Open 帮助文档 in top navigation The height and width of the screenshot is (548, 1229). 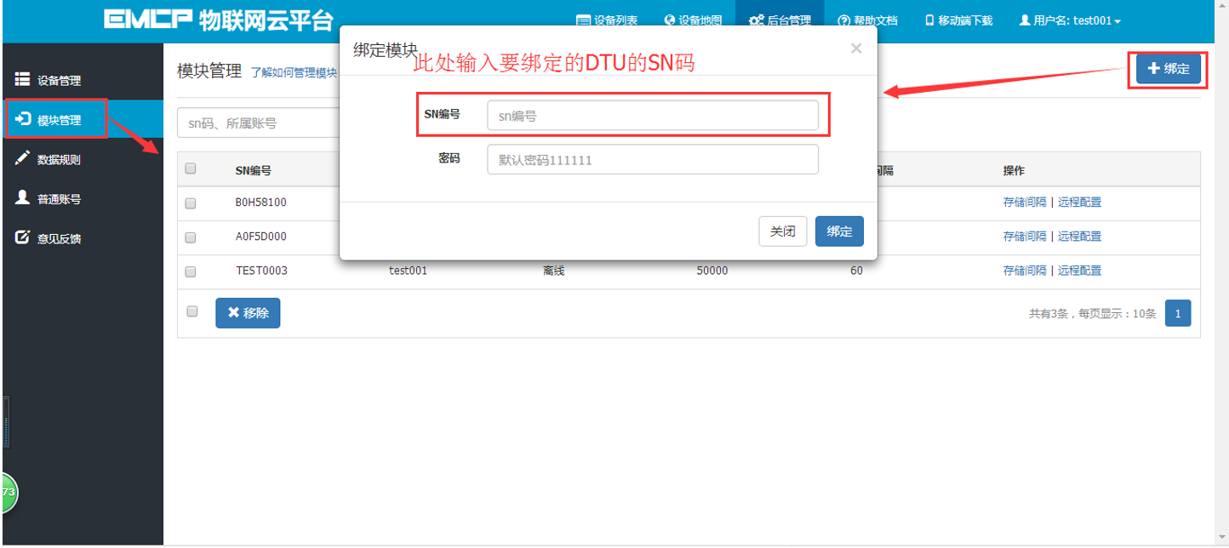[x=867, y=20]
